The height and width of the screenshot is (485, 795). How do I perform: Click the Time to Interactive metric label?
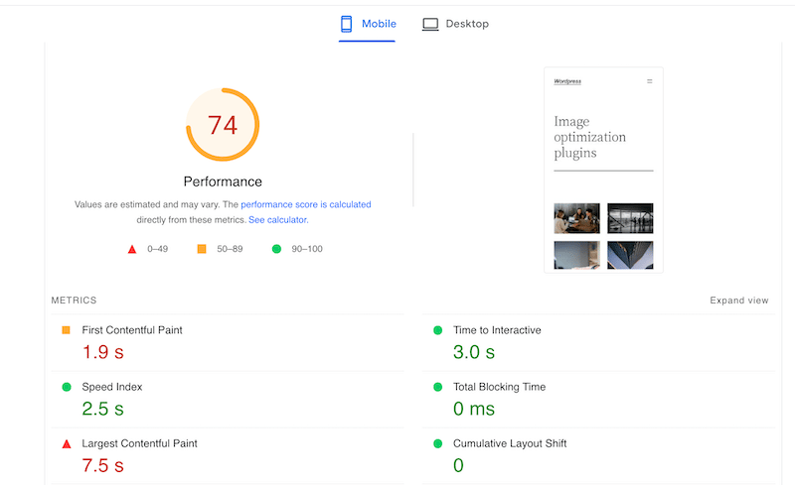(497, 330)
